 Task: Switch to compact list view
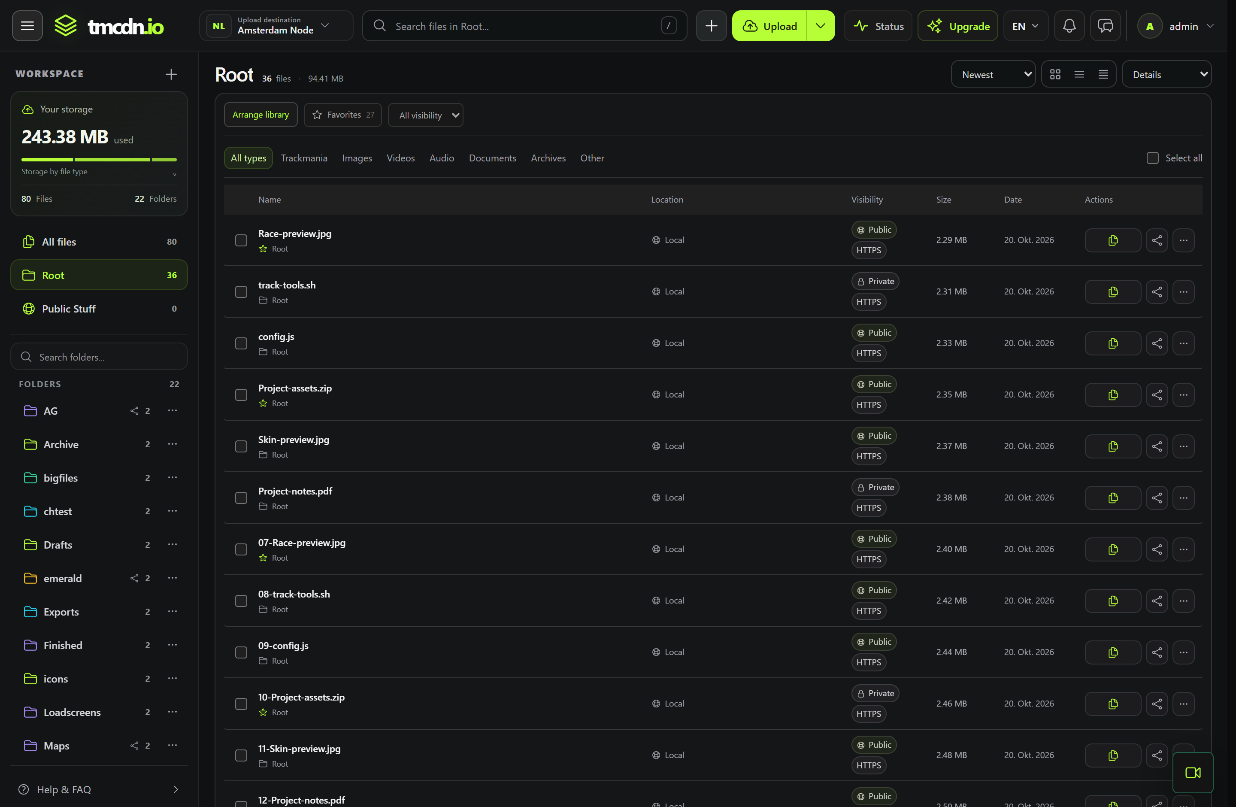click(1079, 74)
